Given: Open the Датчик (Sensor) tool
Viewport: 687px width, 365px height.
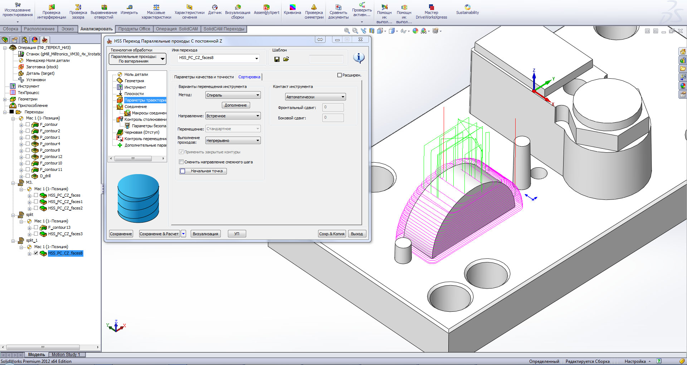Looking at the screenshot, I should tap(215, 10).
